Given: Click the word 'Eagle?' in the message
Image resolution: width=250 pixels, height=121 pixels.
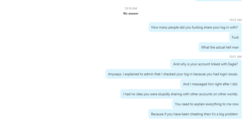Looking at the screenshot, I should (x=233, y=64).
